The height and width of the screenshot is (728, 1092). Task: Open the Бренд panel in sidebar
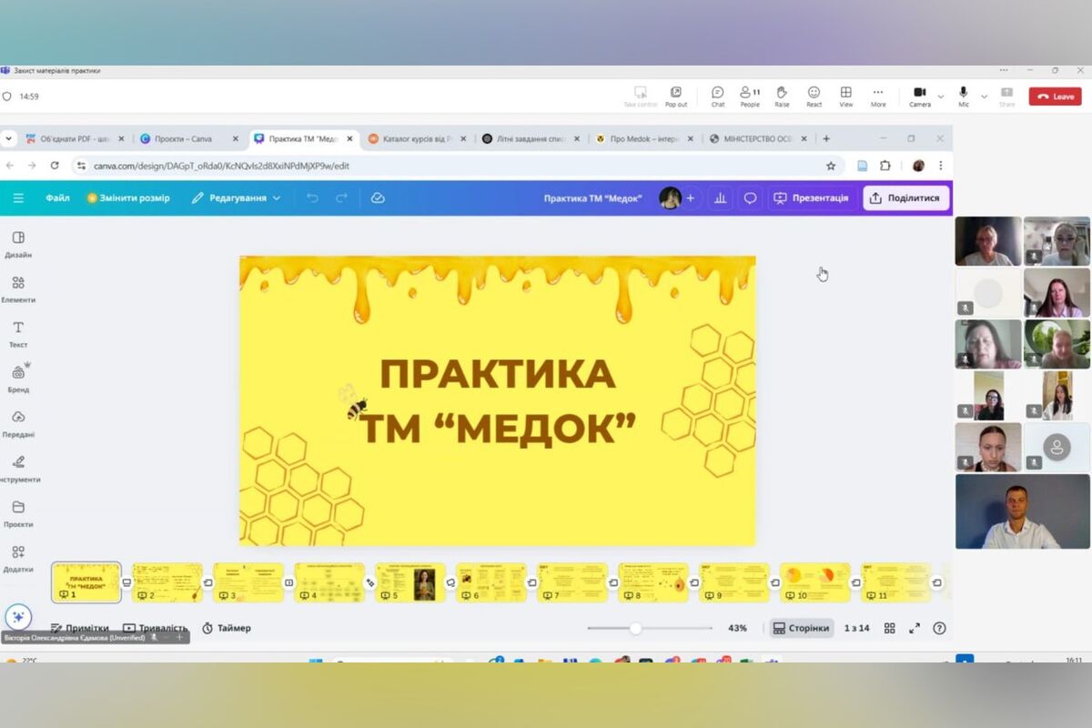18,378
